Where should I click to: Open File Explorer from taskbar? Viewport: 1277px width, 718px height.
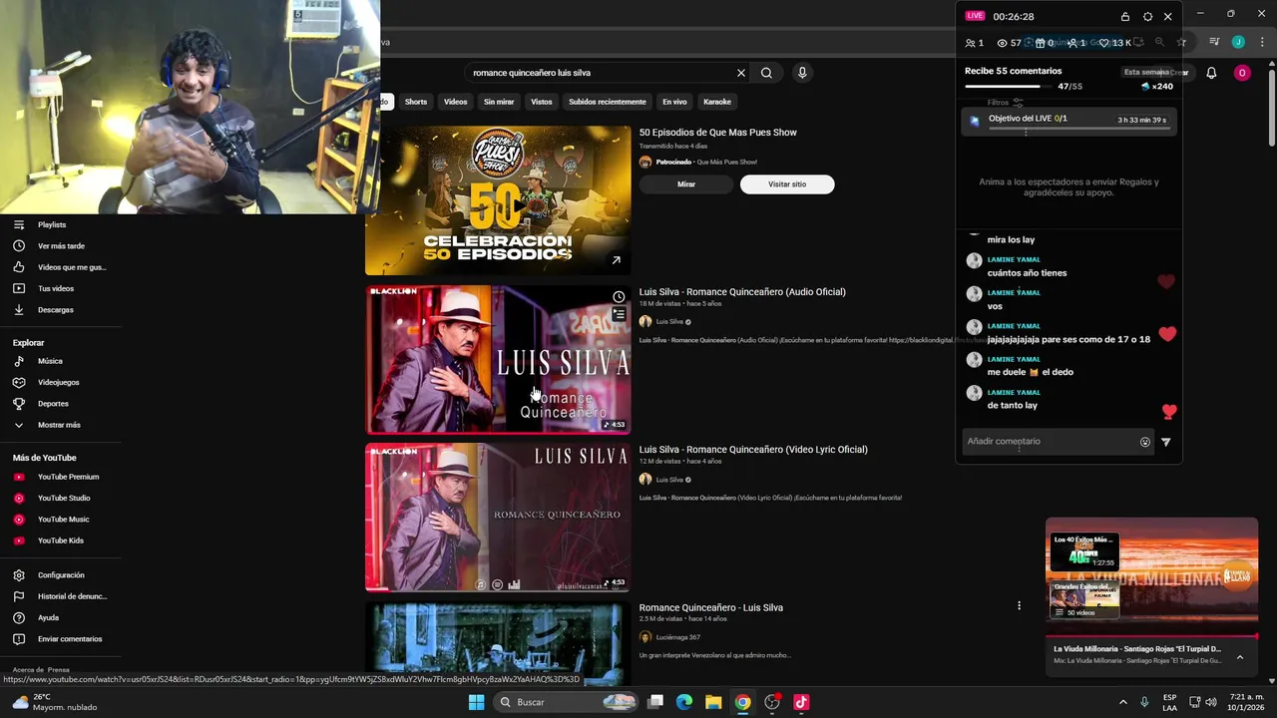coord(713,702)
